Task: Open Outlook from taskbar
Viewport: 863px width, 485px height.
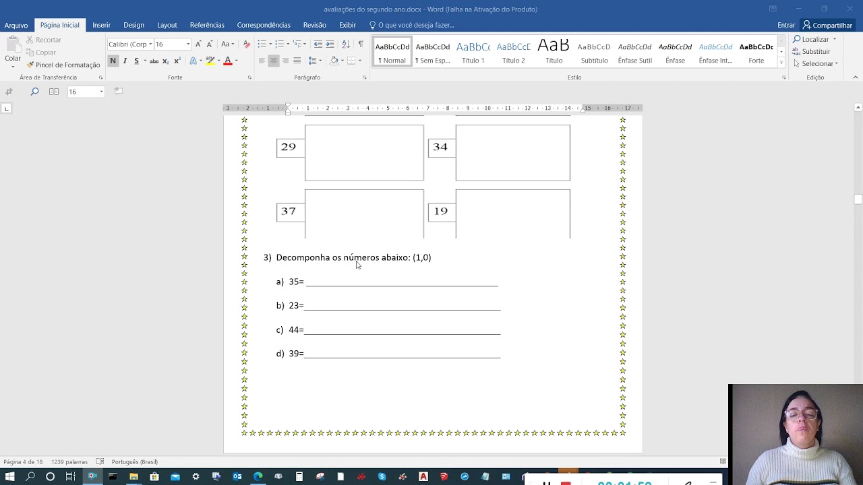Action: point(237,476)
